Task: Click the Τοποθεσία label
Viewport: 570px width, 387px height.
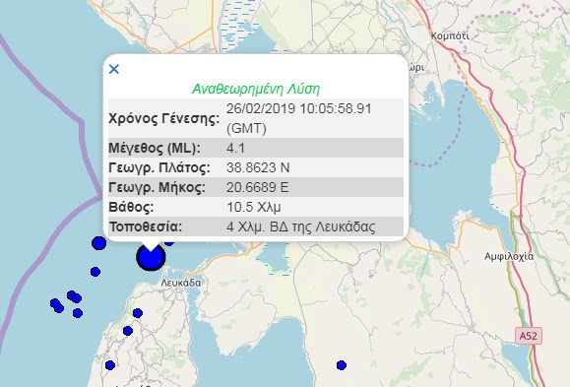Action: coord(146,226)
